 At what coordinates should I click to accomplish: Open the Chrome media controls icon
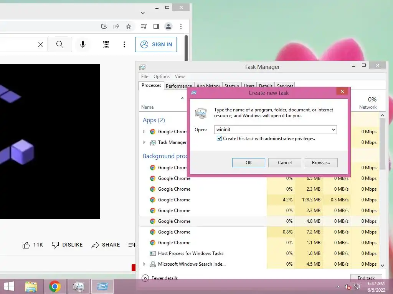[x=144, y=26]
